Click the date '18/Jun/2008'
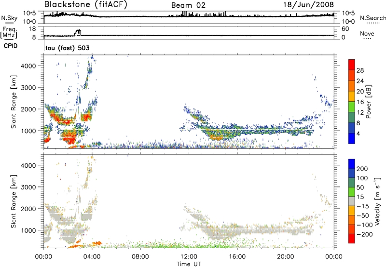This screenshot has height=267, width=386. click(308, 5)
